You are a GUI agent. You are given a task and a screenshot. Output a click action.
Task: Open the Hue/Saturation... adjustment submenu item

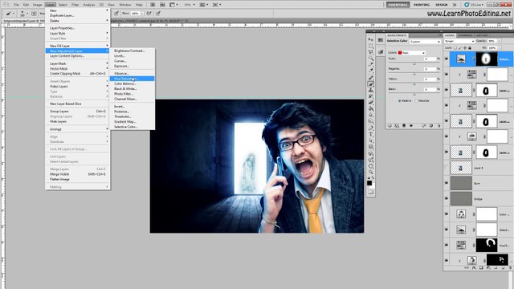(x=132, y=79)
